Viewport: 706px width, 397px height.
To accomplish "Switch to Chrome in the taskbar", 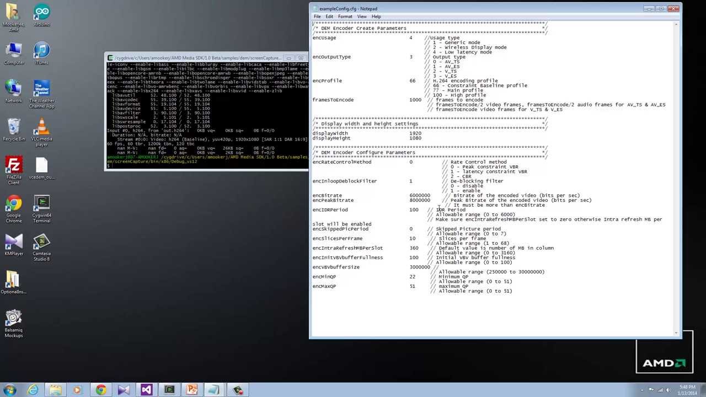I will [101, 390].
